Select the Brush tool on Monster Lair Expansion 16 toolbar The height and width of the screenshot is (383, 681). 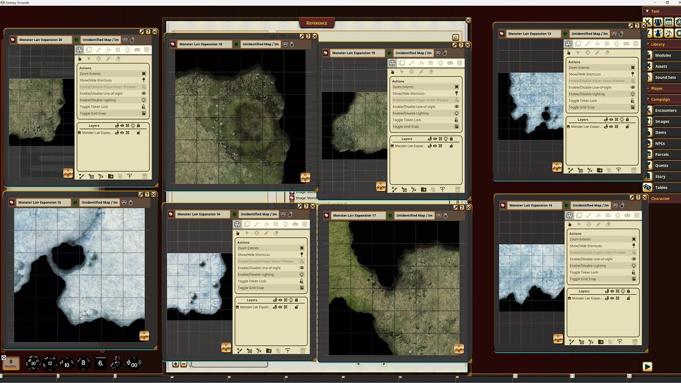tap(256, 224)
